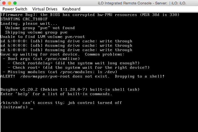
Task: Click the Volume group "pve" not found line
Action: [x=40, y=28]
